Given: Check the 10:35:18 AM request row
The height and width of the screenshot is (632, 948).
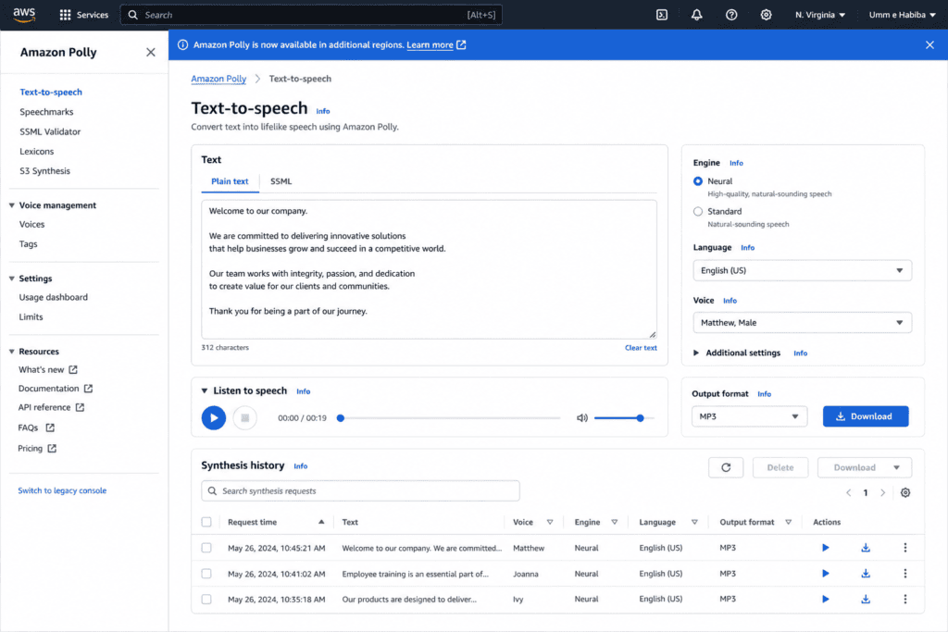Looking at the screenshot, I should [206, 599].
